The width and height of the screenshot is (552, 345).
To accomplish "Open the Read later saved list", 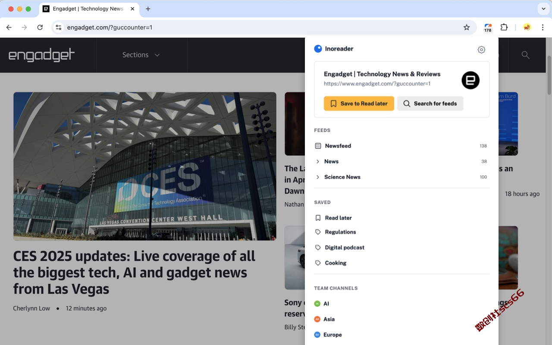I will pyautogui.click(x=339, y=218).
